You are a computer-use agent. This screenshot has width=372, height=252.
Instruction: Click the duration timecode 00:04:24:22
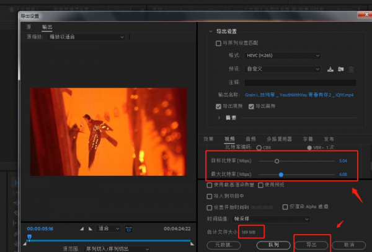point(177,229)
